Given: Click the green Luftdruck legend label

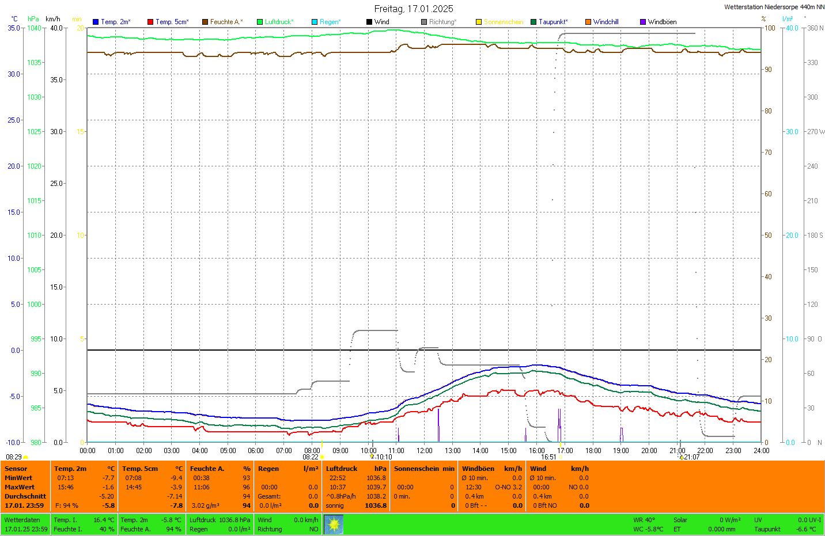Looking at the screenshot, I should pyautogui.click(x=279, y=22).
